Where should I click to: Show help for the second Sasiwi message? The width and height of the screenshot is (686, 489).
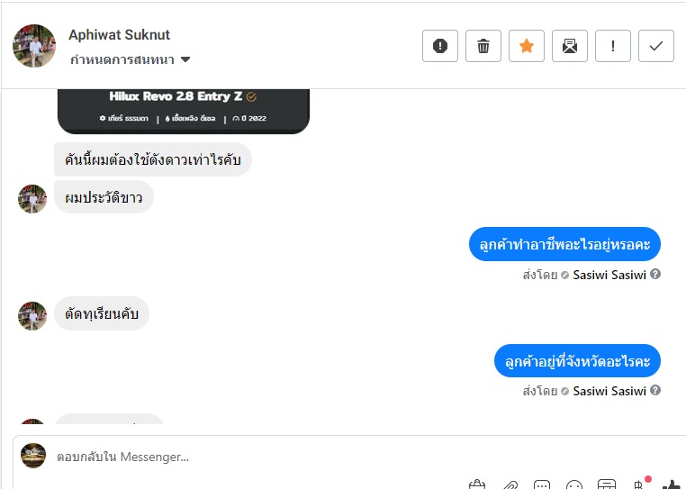pos(655,391)
